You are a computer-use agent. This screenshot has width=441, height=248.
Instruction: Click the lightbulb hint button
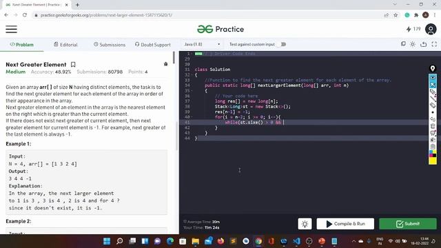pos(305,224)
